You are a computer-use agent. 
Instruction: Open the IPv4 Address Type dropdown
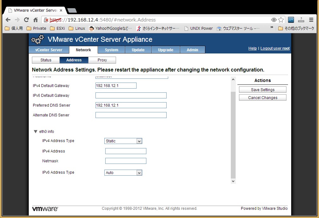pyautogui.click(x=123, y=141)
